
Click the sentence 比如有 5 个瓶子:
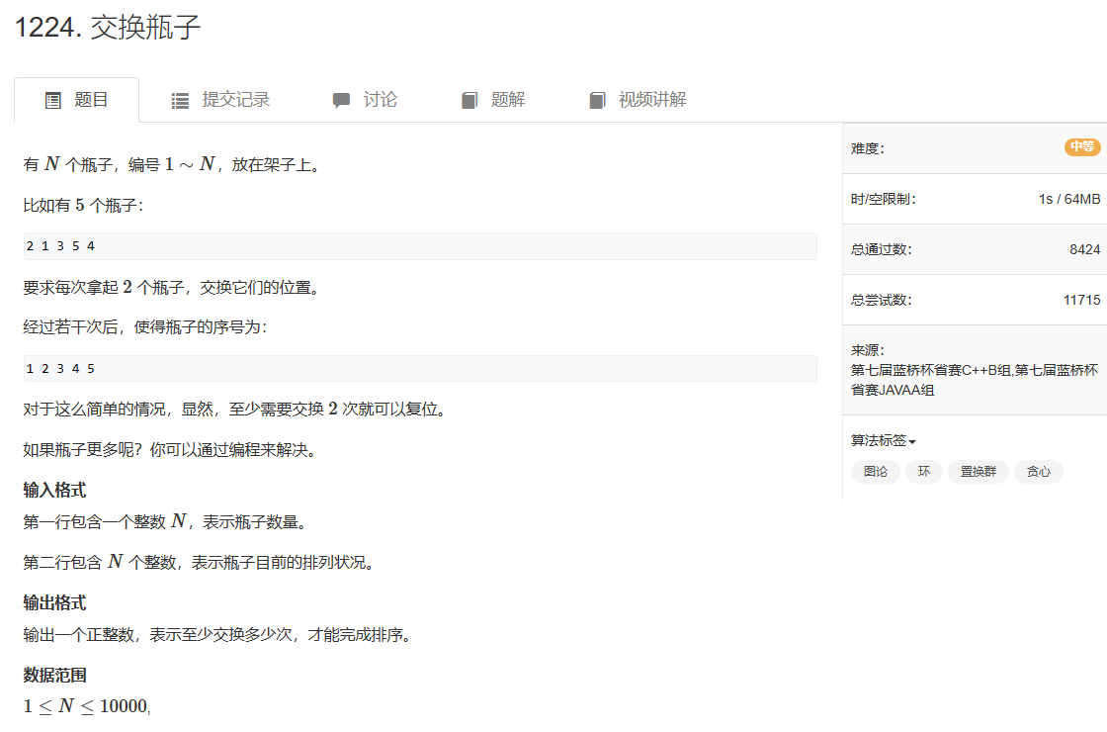coord(83,206)
